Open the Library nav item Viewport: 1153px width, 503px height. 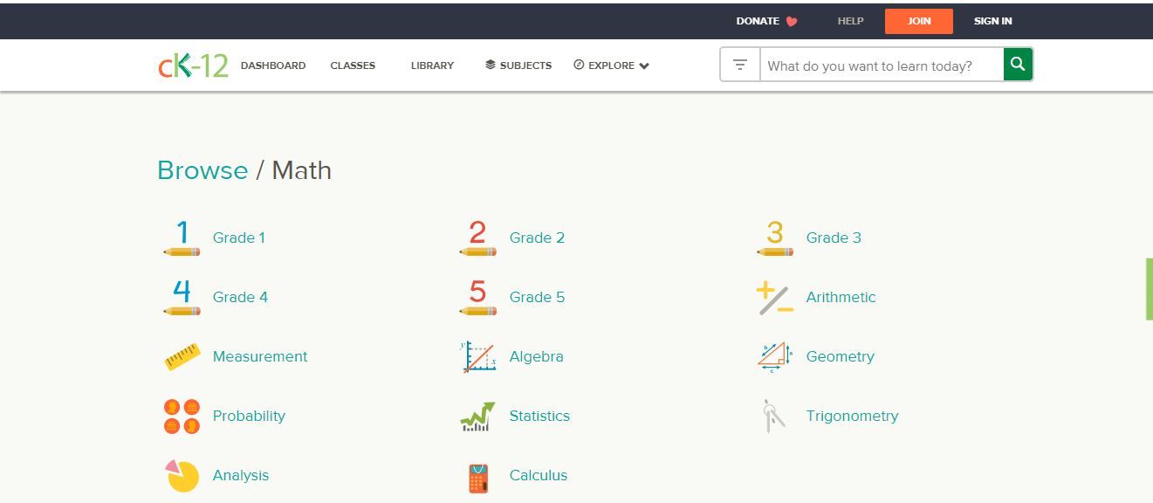(432, 65)
